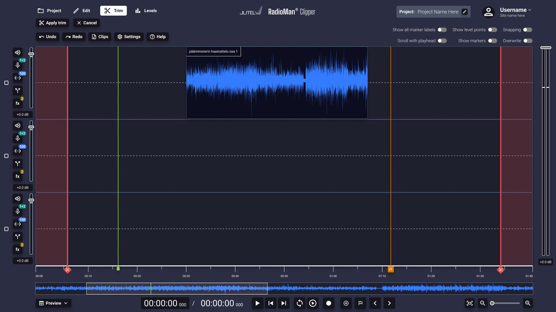556x312 pixels.
Task: Click the first track volume fader handle
Action: pos(31,54)
